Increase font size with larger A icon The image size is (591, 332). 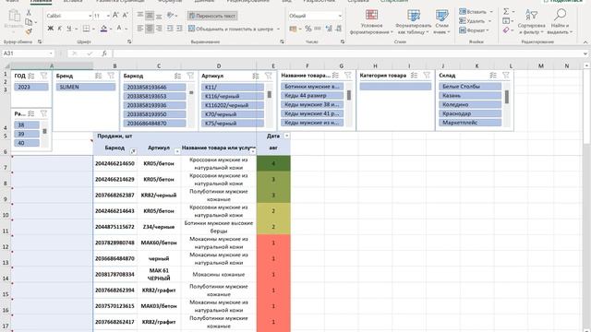point(115,16)
